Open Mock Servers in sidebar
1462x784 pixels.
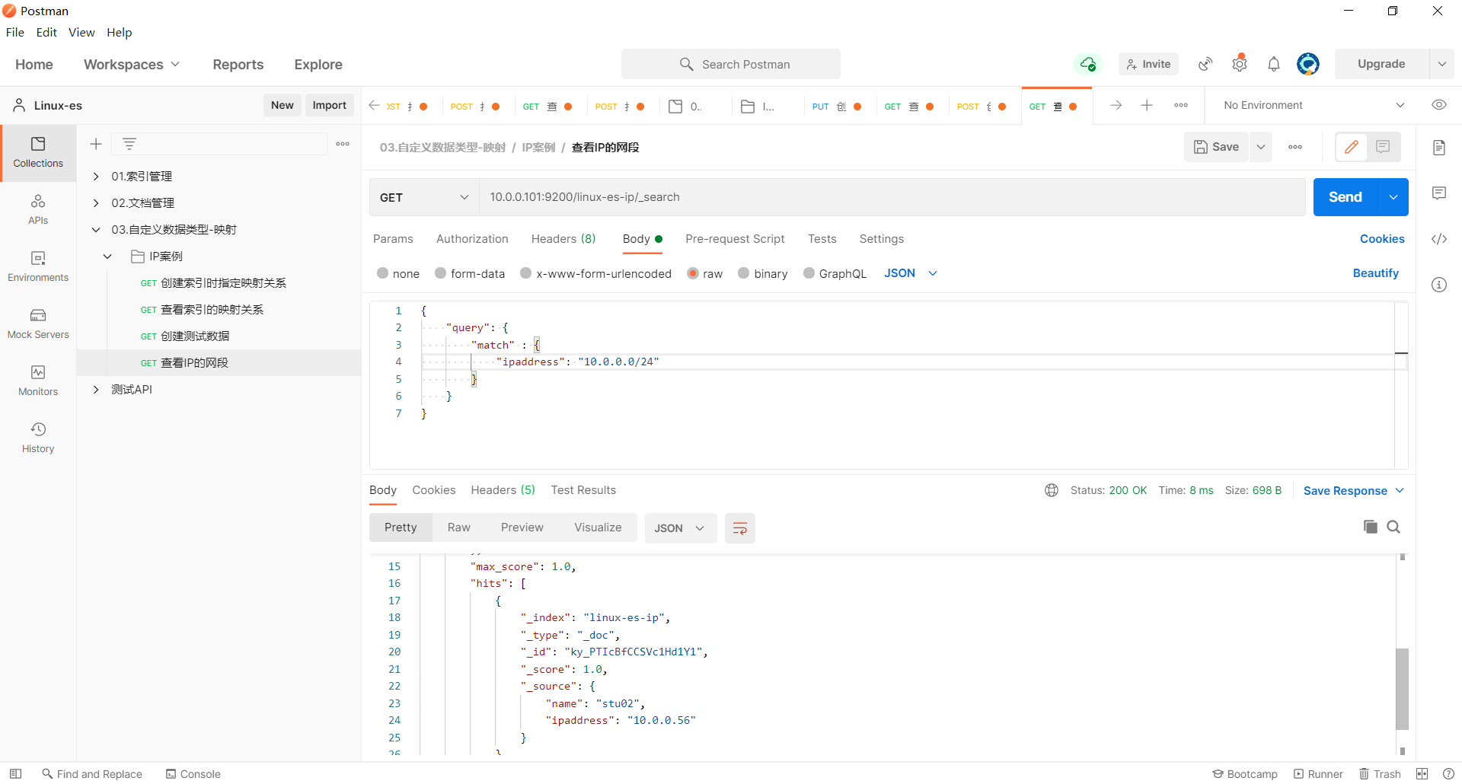[38, 323]
